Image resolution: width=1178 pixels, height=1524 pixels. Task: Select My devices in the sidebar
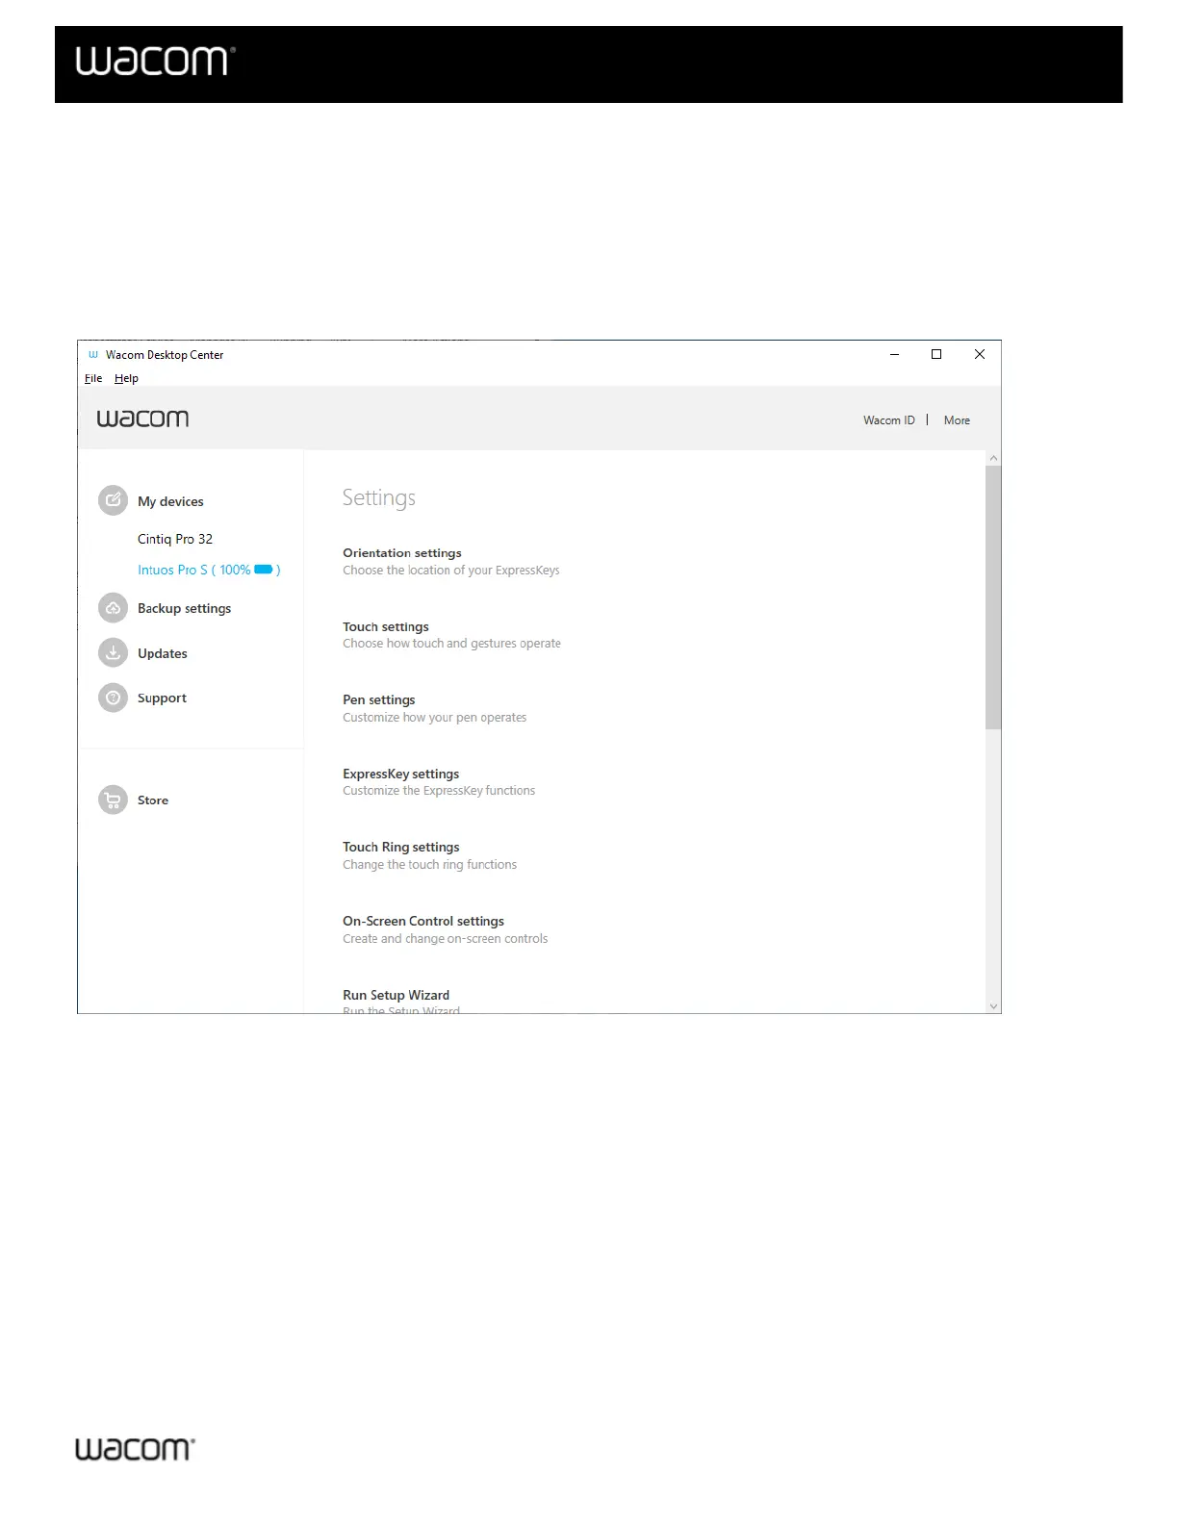pos(170,501)
